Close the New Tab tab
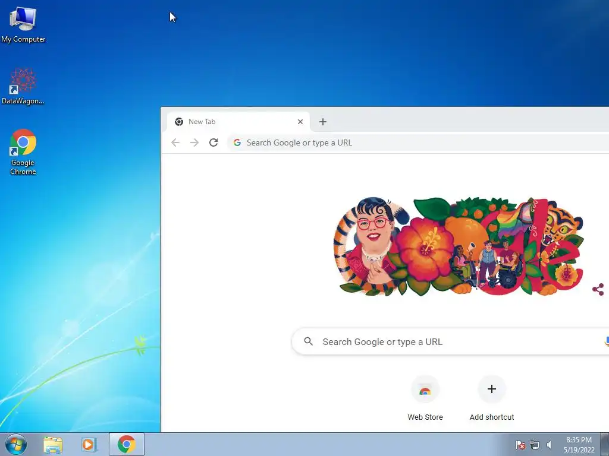 [300, 122]
